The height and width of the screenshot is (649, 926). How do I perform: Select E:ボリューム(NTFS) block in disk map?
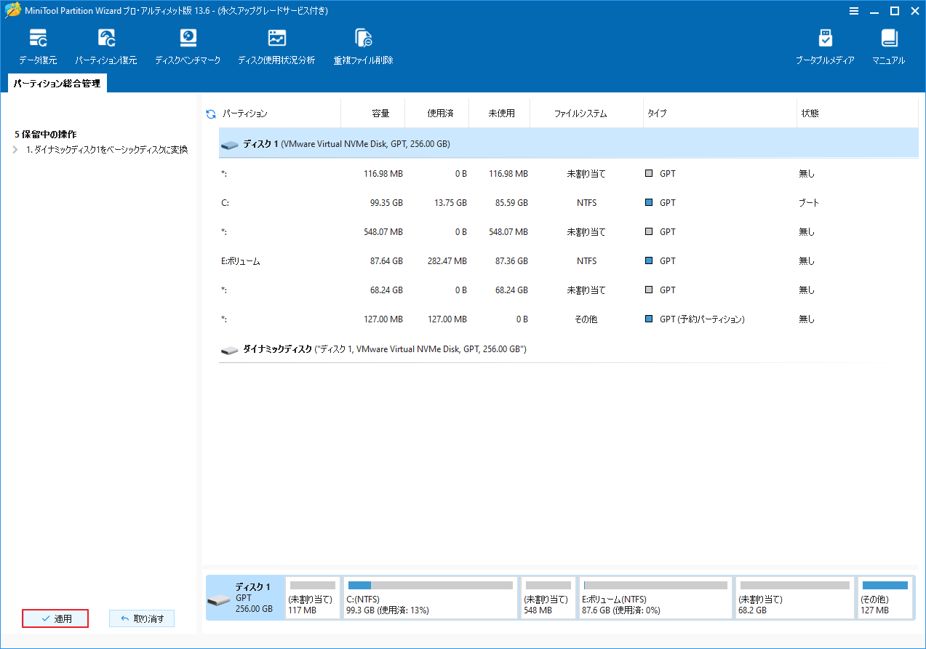(x=655, y=597)
